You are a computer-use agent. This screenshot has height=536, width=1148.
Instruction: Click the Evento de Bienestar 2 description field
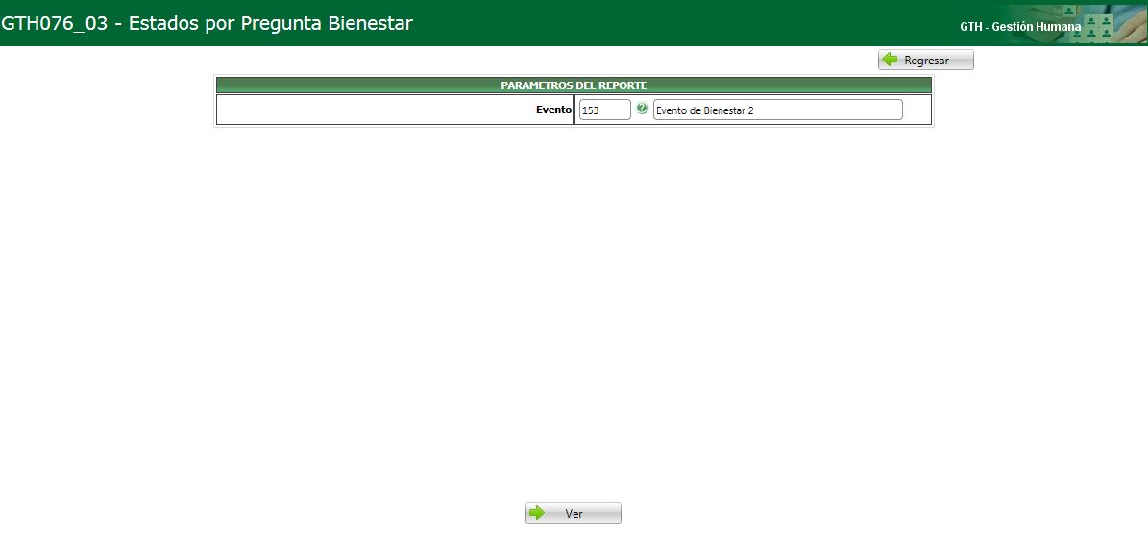pos(777,110)
